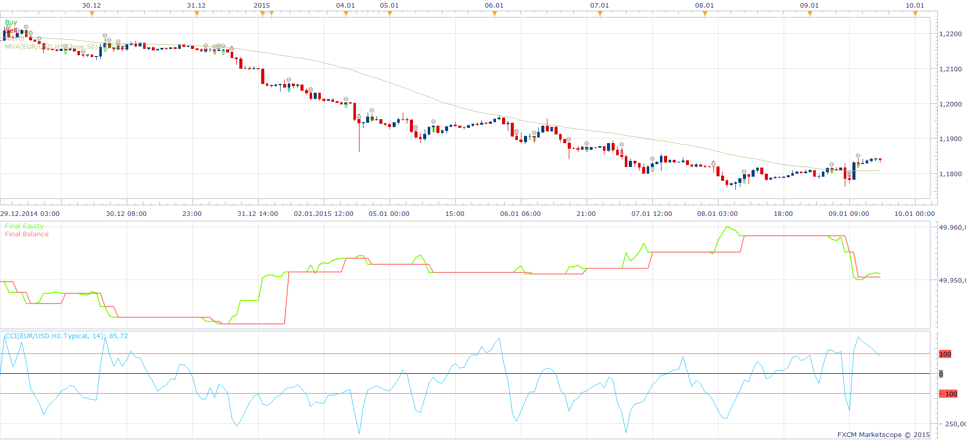Click the 09.01 09:00 time axis label
Image resolution: width=967 pixels, height=440 pixels.
point(849,214)
